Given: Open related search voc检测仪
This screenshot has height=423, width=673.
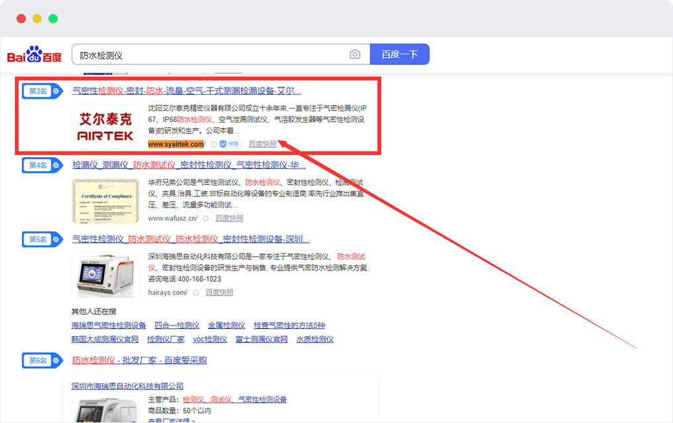Looking at the screenshot, I should pos(210,339).
